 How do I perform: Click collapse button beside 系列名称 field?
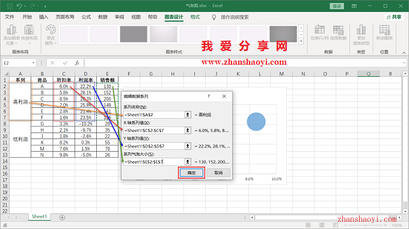pos(188,115)
